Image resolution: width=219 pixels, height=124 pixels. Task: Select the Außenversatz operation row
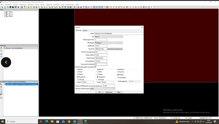pyautogui.click(x=22, y=84)
